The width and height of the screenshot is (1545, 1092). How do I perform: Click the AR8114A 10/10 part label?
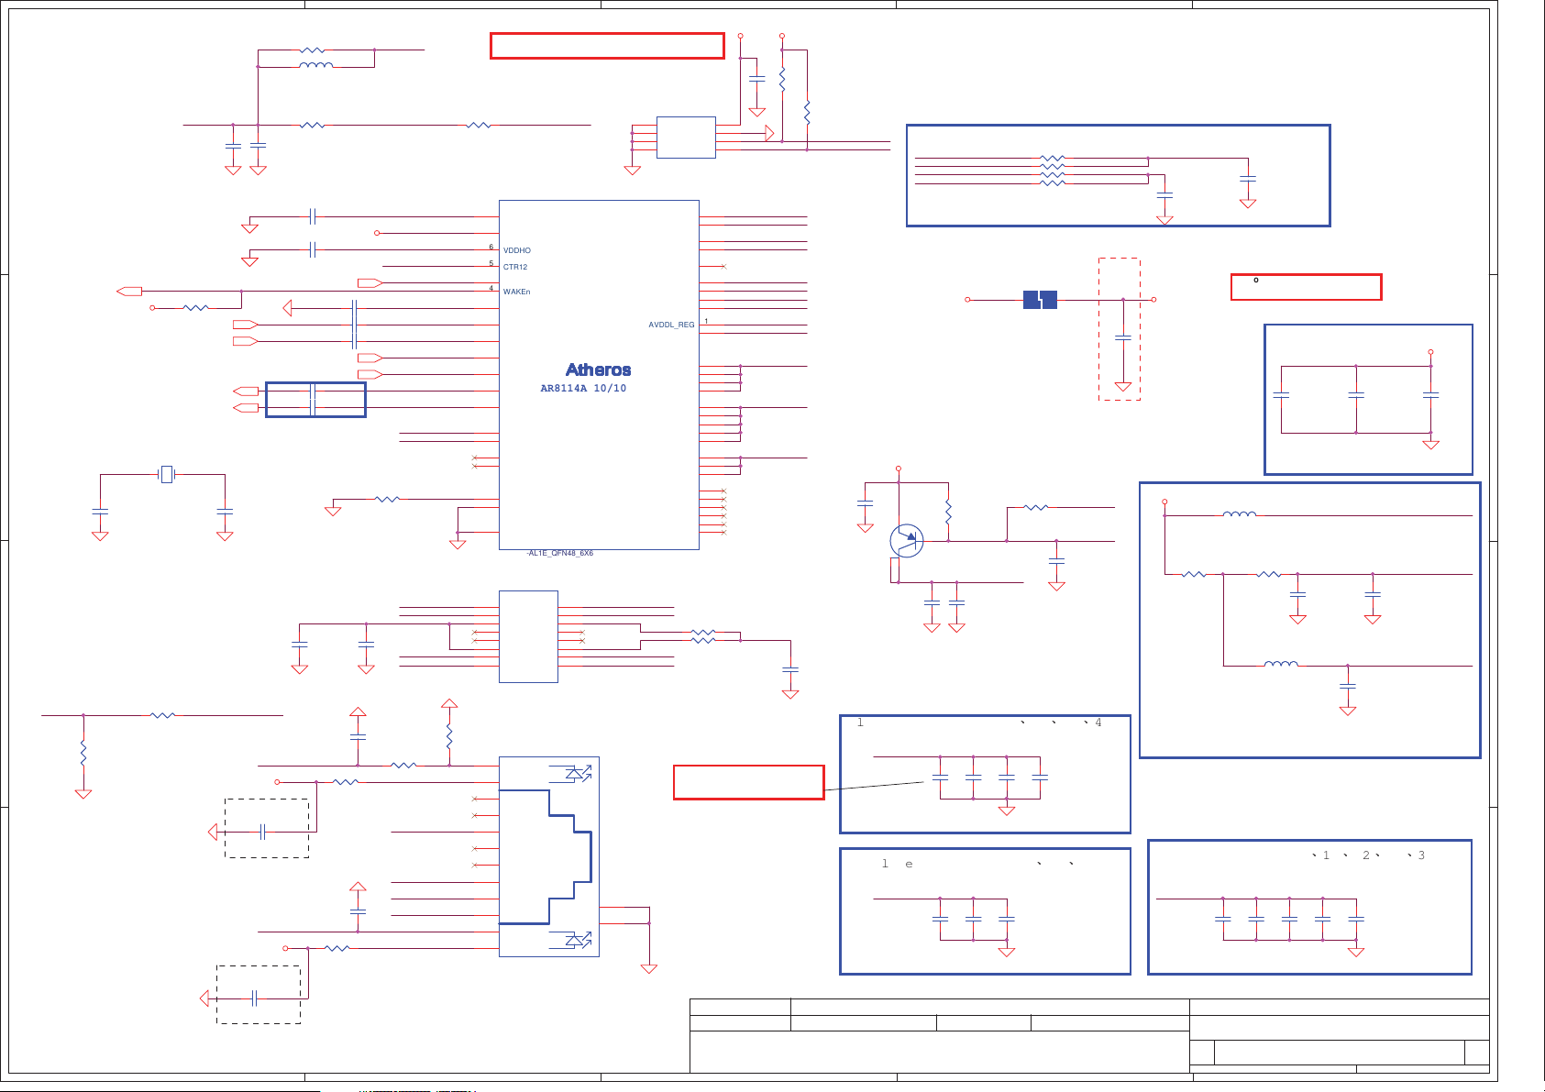point(583,389)
